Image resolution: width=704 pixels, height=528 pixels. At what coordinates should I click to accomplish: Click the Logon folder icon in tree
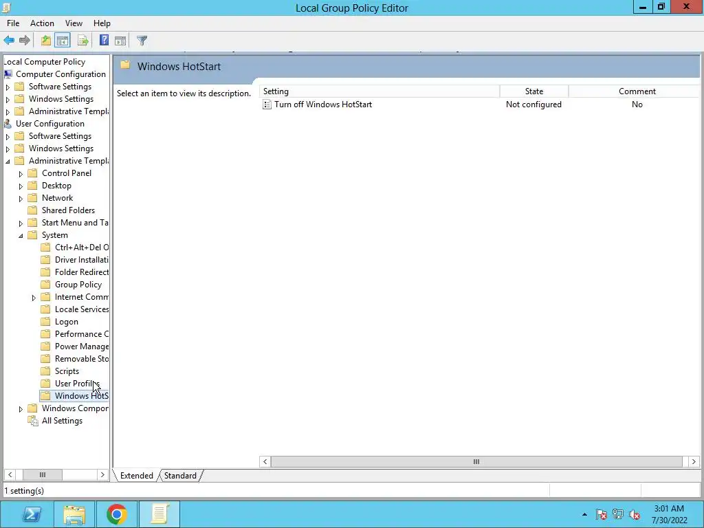tap(46, 322)
